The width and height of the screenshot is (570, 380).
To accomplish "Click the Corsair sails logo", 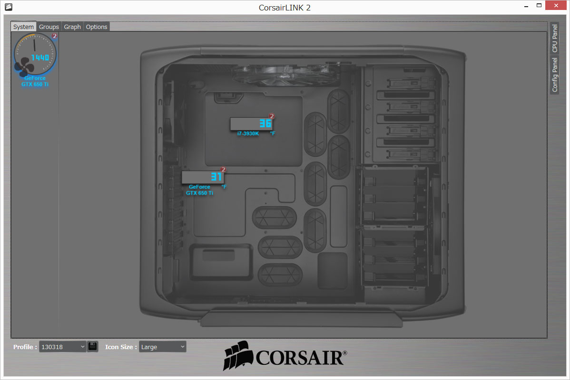I will point(238,356).
